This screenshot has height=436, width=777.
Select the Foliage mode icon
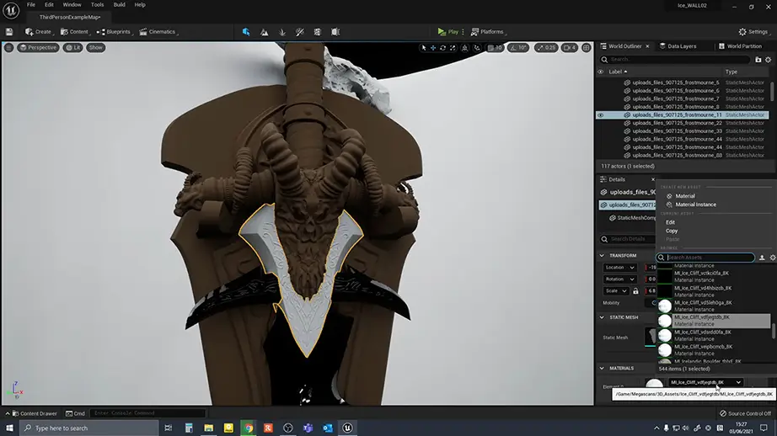283,32
